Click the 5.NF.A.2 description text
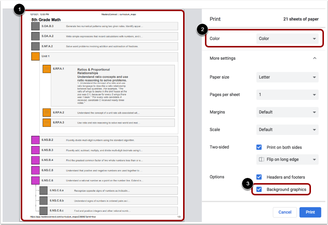 coord(102,46)
